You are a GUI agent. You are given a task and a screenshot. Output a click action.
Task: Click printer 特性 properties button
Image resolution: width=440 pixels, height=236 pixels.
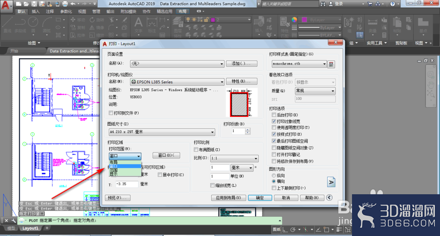click(x=242, y=81)
